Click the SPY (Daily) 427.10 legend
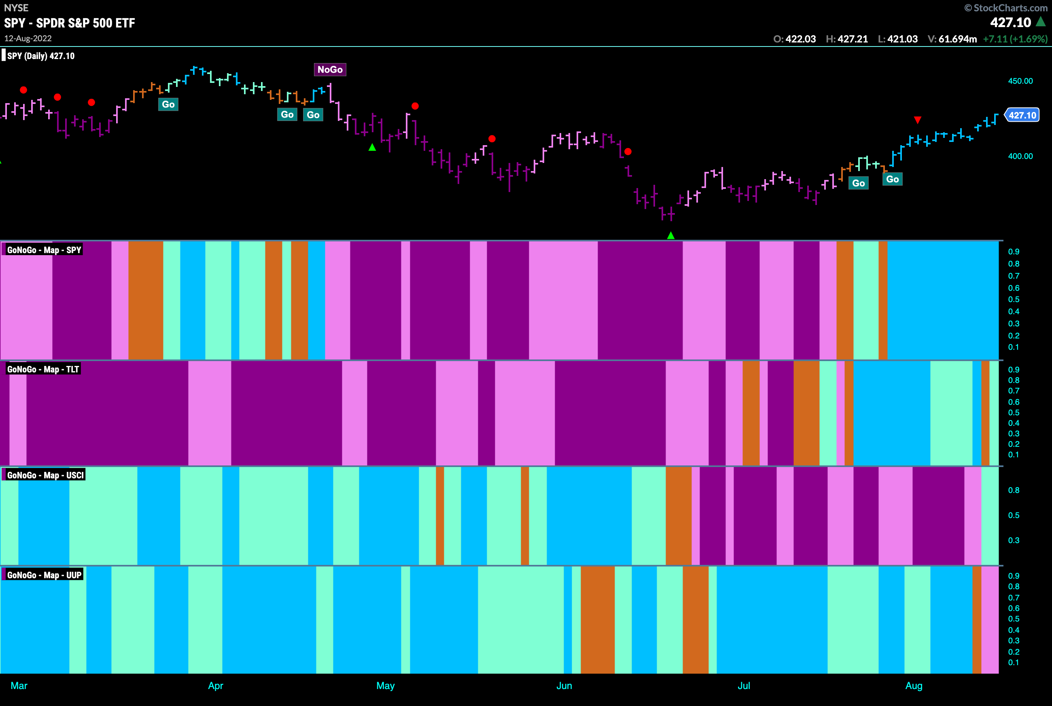Image resolution: width=1052 pixels, height=706 pixels. click(x=40, y=56)
